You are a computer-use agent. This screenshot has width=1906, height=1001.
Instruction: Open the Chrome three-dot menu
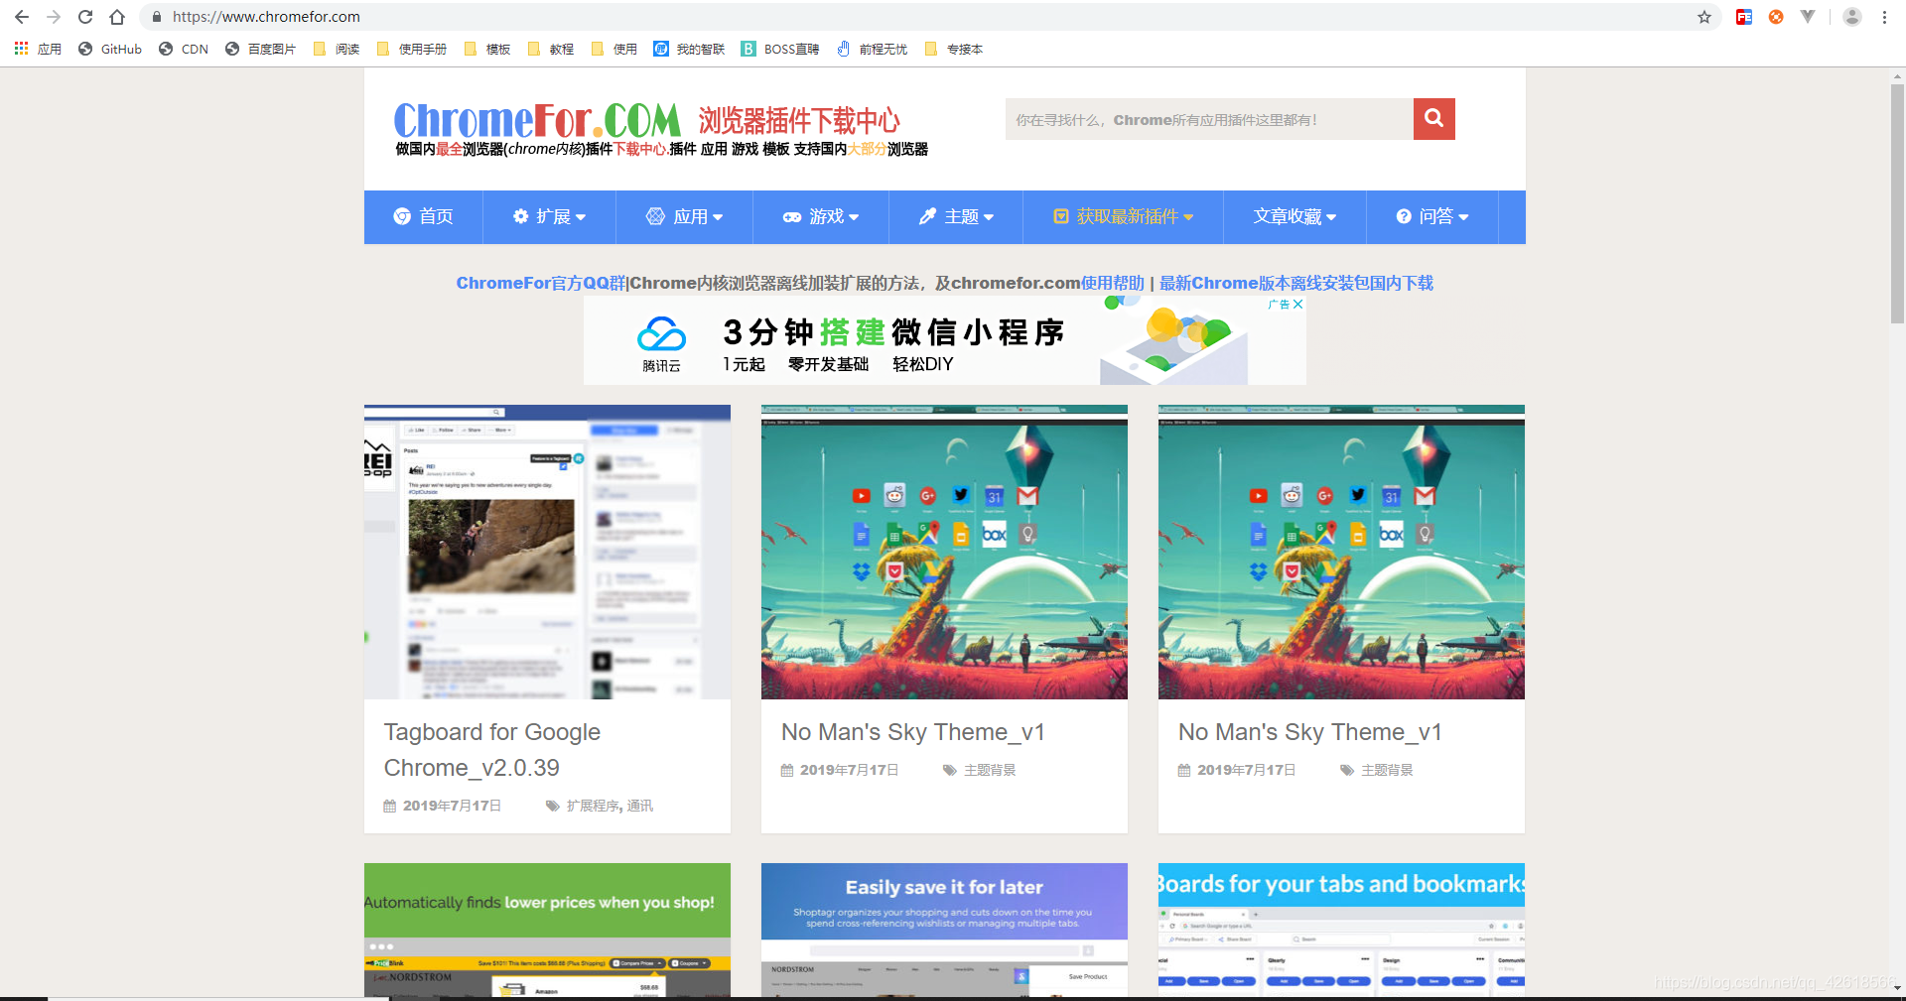[1884, 17]
